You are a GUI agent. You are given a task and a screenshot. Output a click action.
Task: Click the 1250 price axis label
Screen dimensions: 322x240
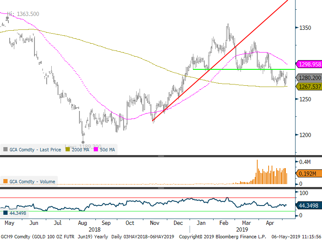pyautogui.click(x=305, y=99)
